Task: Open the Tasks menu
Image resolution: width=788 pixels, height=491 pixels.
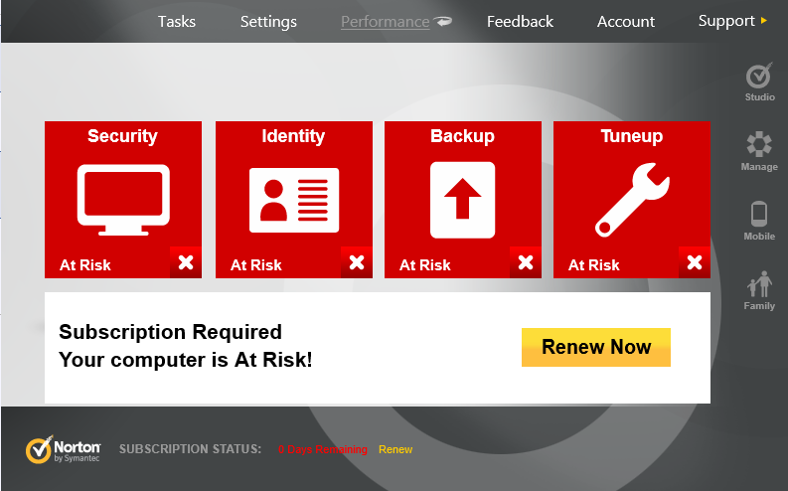Action: (x=177, y=22)
